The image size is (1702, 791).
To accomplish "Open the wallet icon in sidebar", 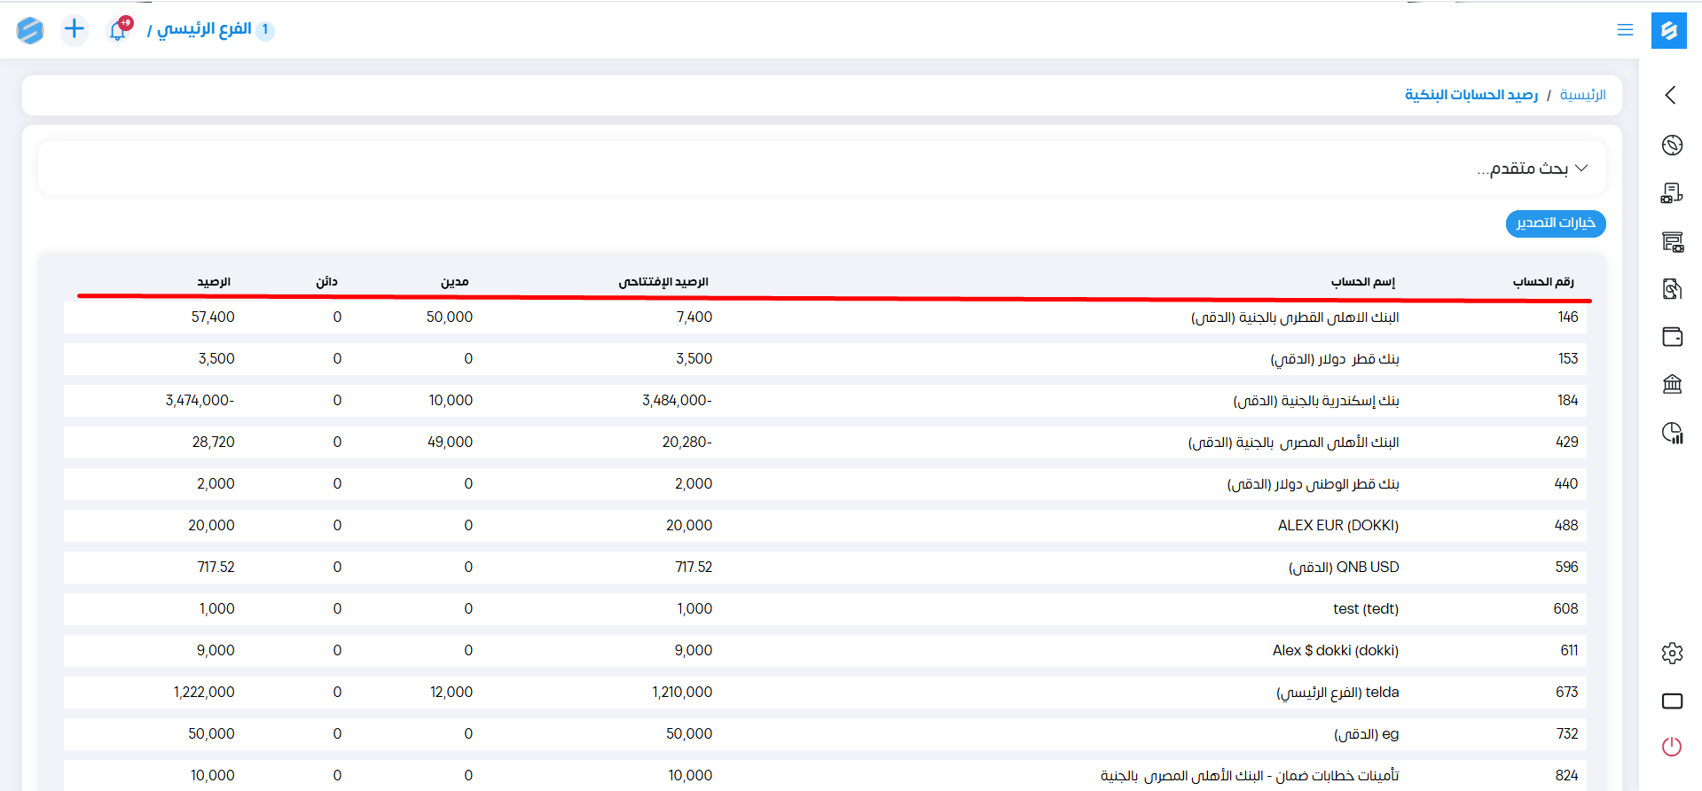I will coord(1672,336).
